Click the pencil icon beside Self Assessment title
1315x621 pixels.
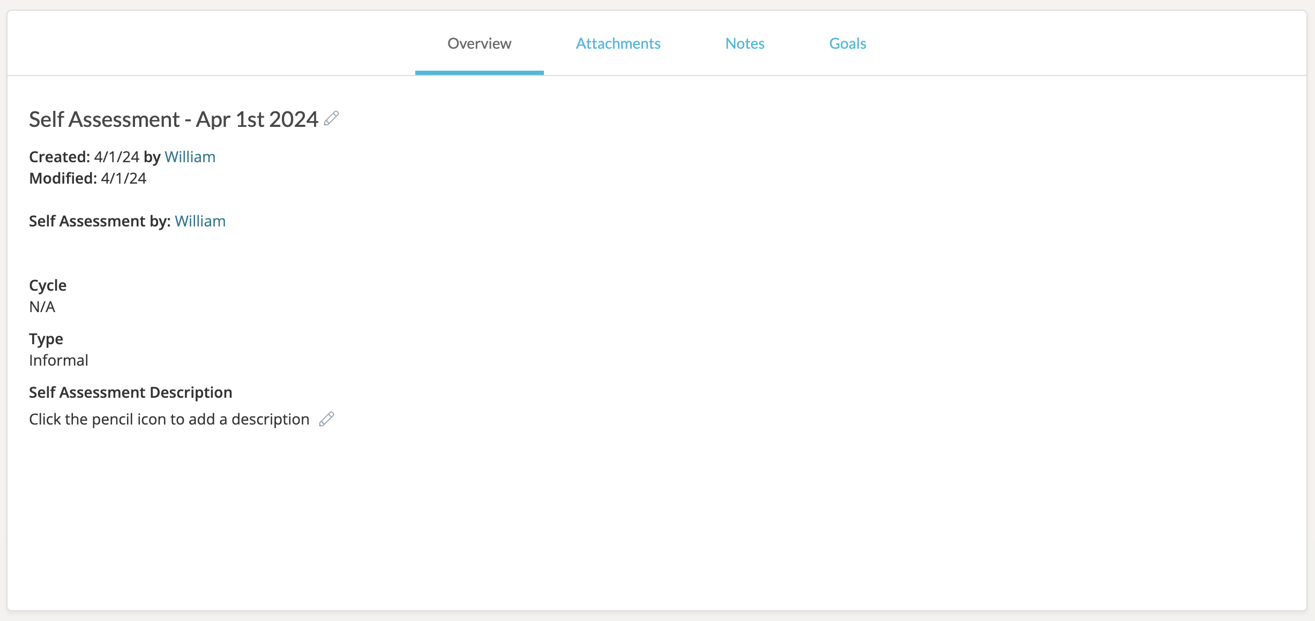(x=332, y=118)
